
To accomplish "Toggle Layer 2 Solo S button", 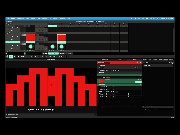I will click(x=17, y=37).
